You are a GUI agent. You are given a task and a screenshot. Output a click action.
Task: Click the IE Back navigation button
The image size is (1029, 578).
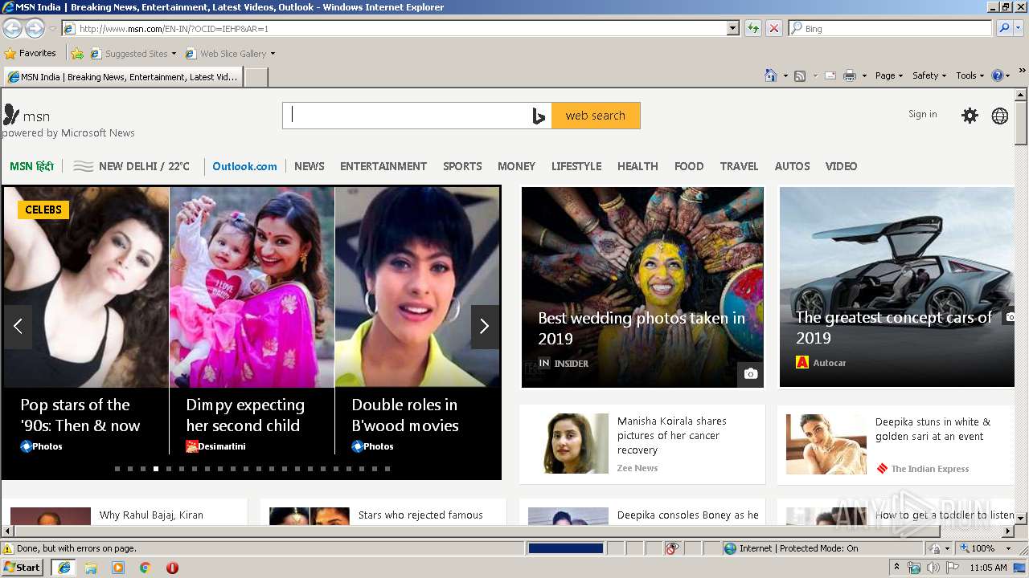[12, 28]
